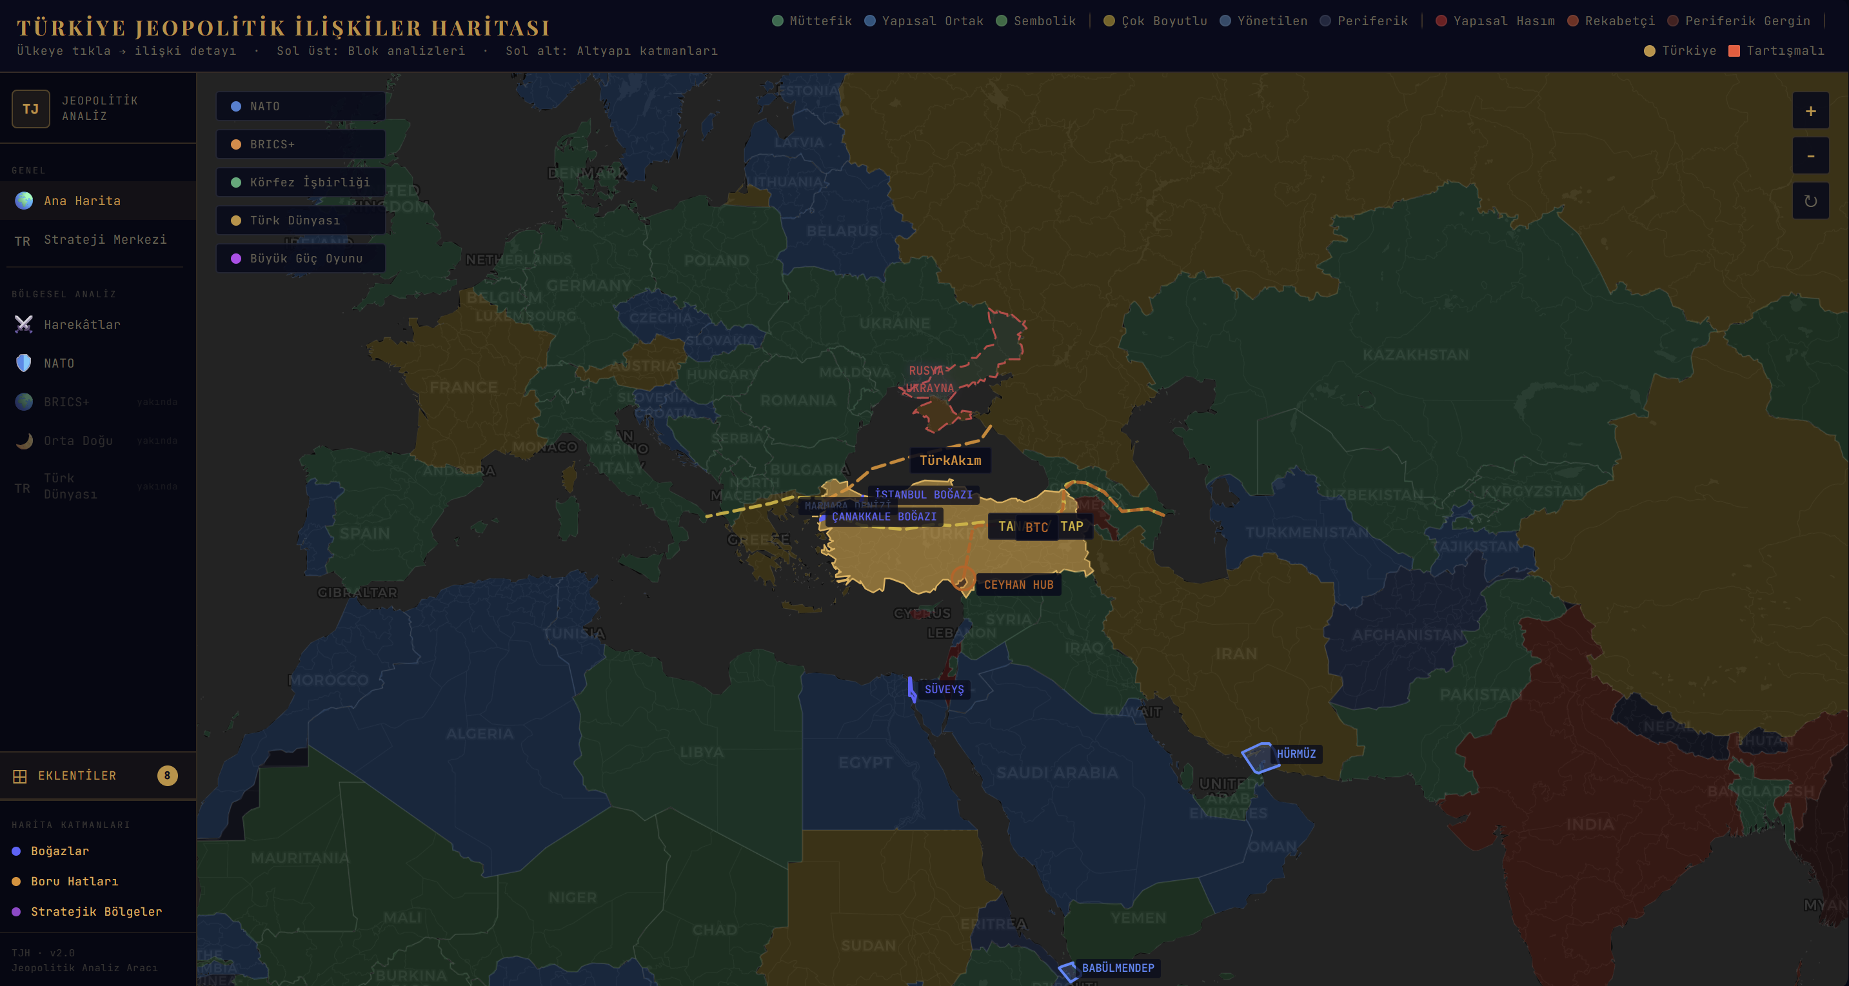1849x986 pixels.
Task: Toggle the Boğazlar map layer
Action: pos(59,851)
